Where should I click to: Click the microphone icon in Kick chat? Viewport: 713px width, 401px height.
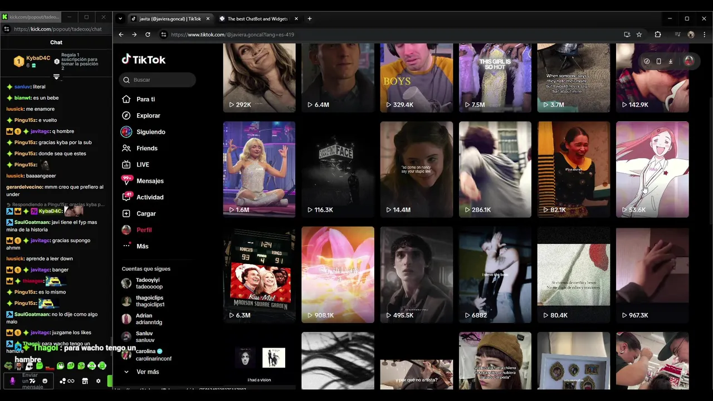[x=12, y=381]
